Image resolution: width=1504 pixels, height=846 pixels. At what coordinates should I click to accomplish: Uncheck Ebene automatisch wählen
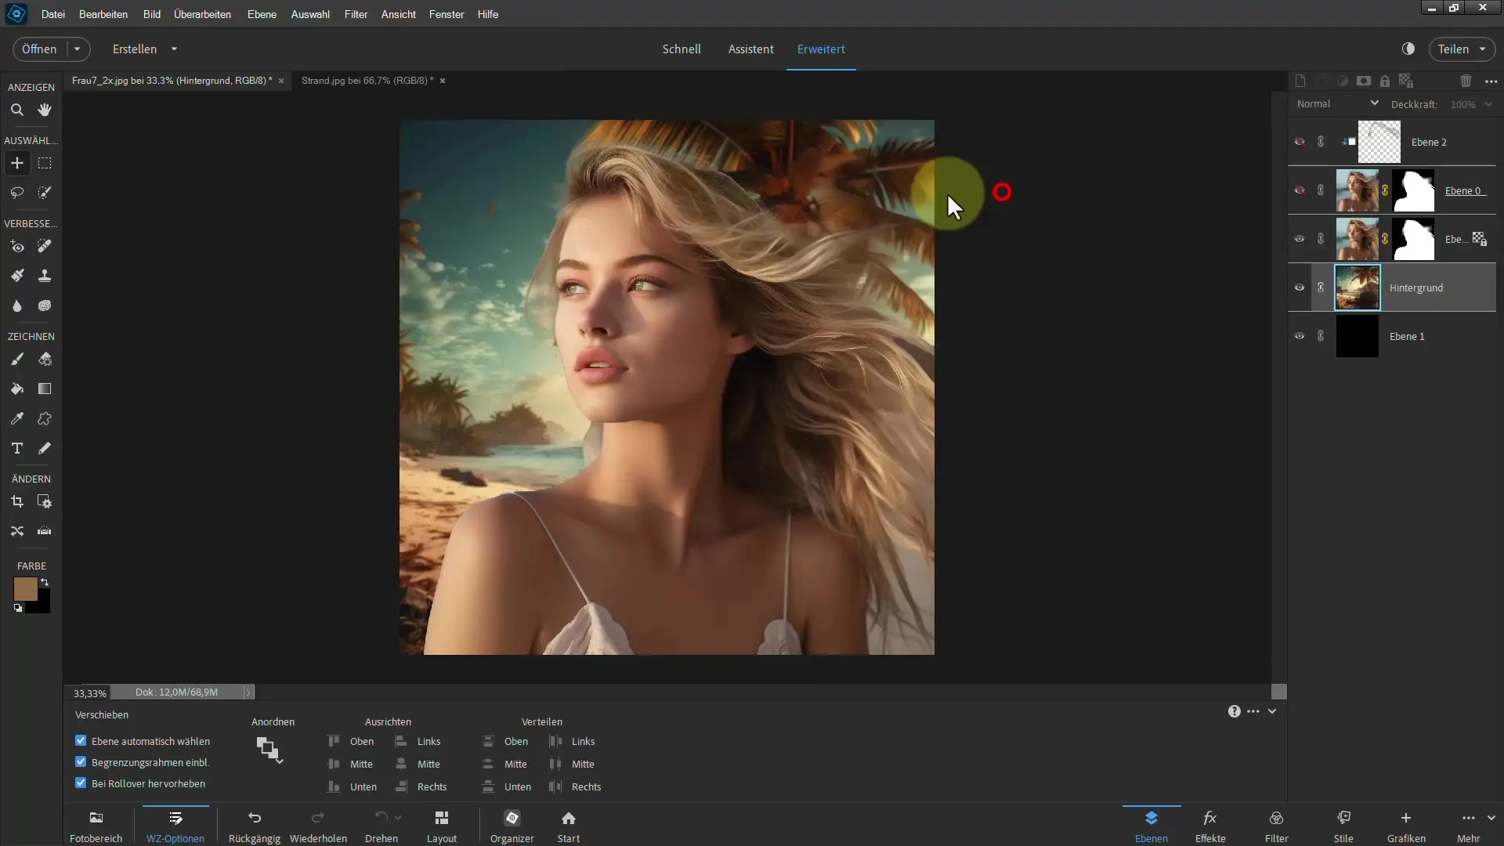pos(81,740)
